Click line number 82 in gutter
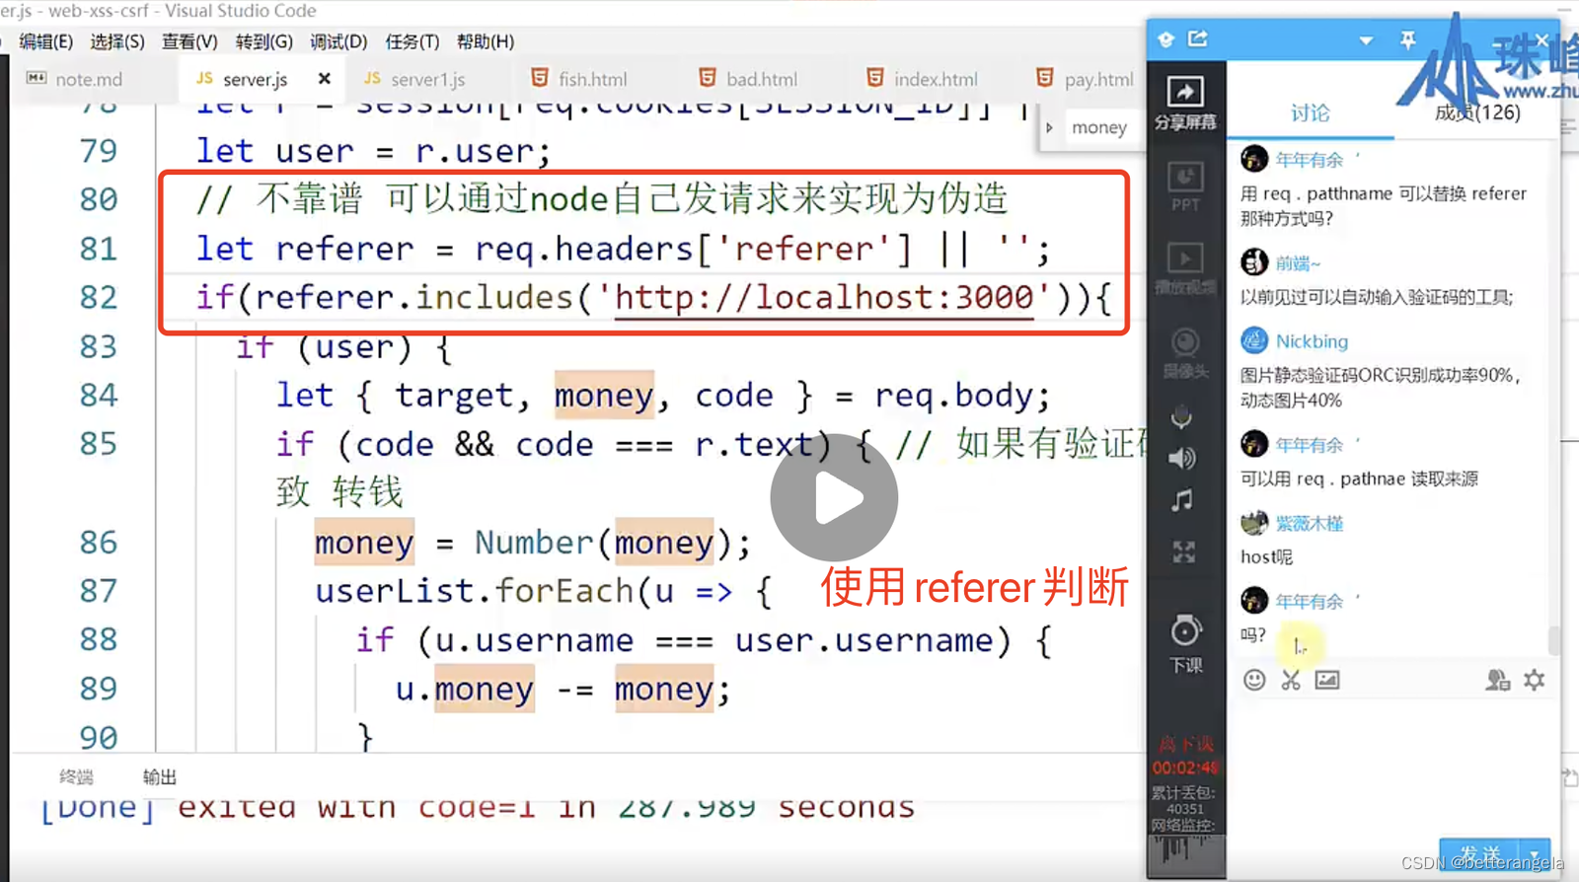The height and width of the screenshot is (882, 1579). pos(98,297)
